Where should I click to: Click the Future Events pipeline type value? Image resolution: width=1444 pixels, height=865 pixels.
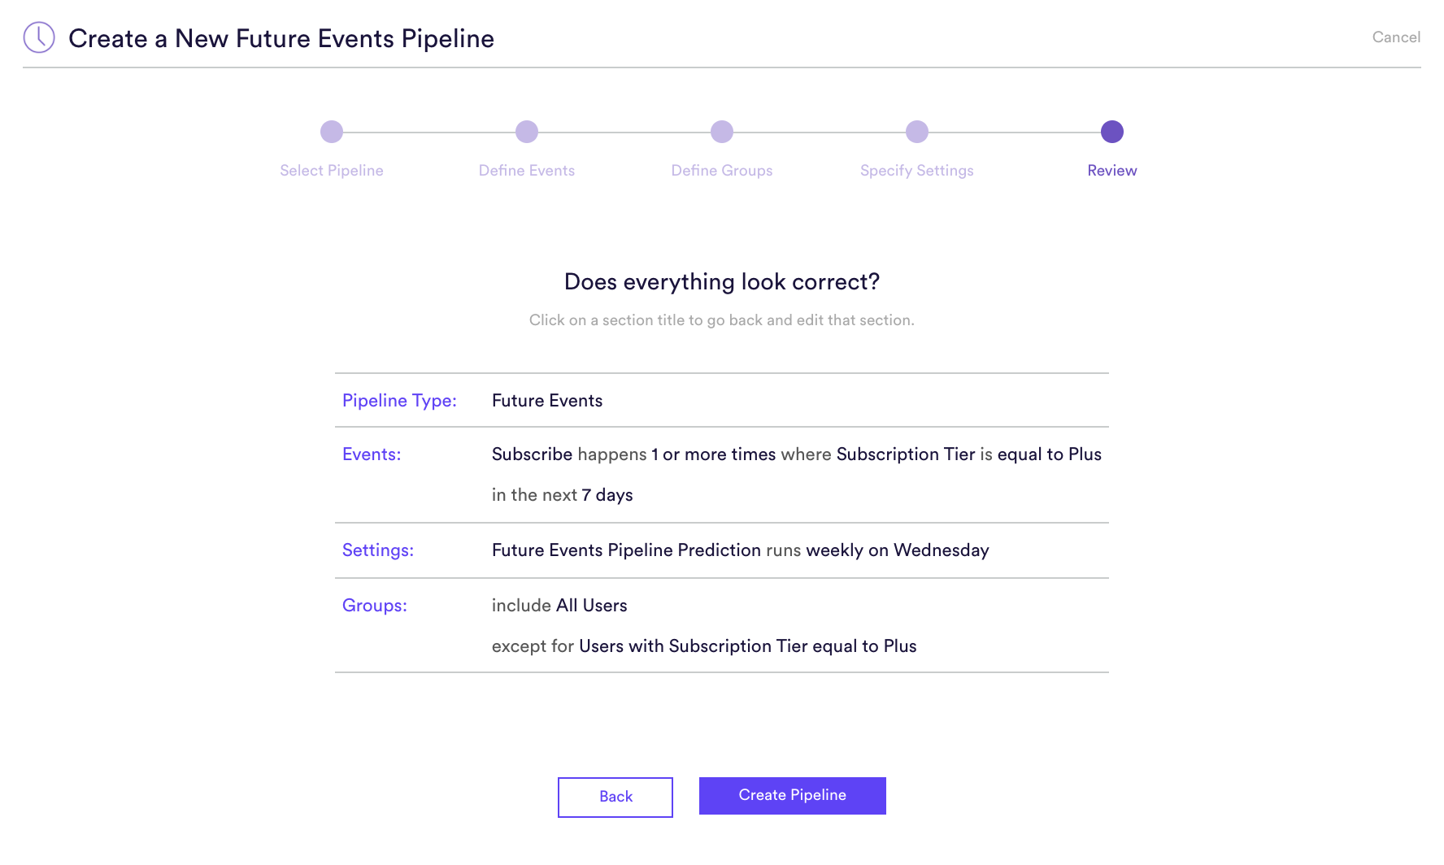coord(547,401)
